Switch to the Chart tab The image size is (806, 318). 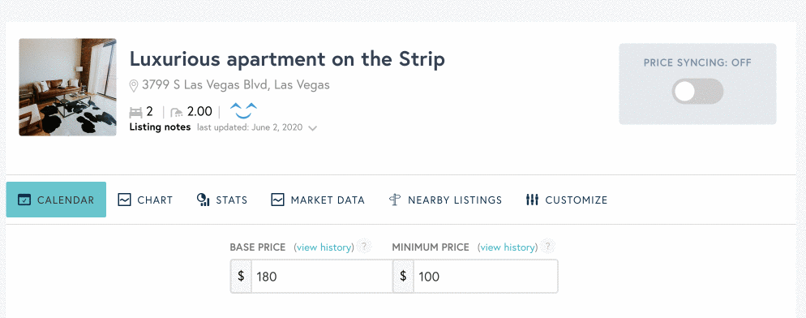145,200
